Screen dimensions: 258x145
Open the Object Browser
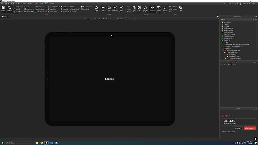pos(19,12)
